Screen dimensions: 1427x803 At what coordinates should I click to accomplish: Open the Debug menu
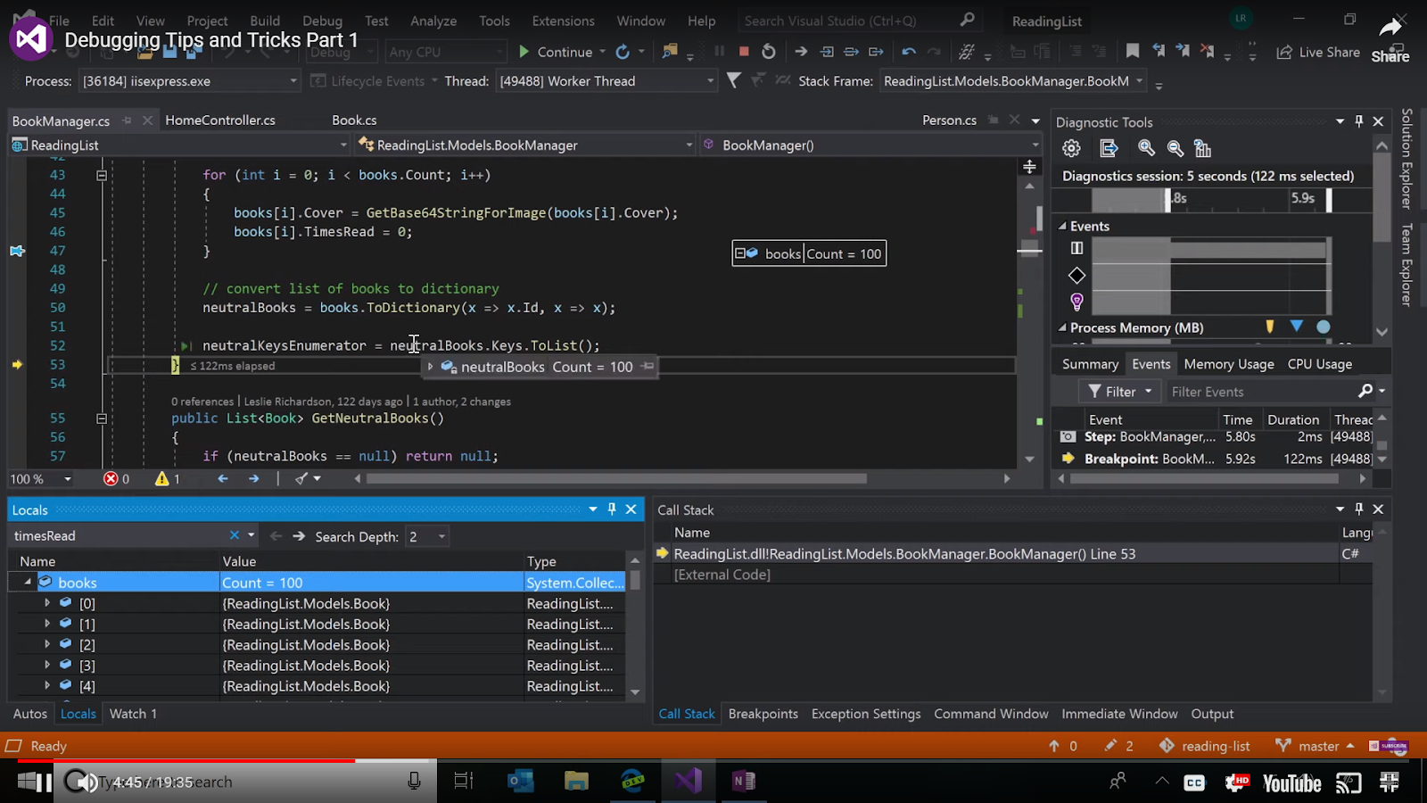pos(322,21)
